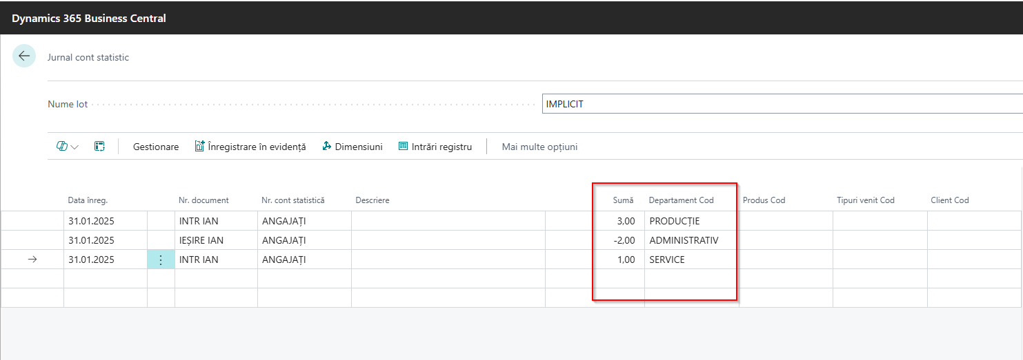
Task: Go back using the arrow button
Action: [x=24, y=56]
